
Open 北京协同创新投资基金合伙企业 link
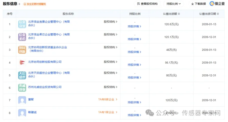(x=48, y=49)
